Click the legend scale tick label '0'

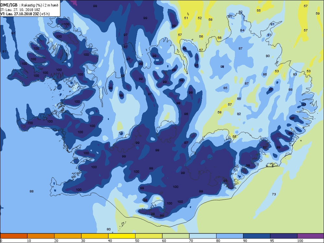click(1, 241)
